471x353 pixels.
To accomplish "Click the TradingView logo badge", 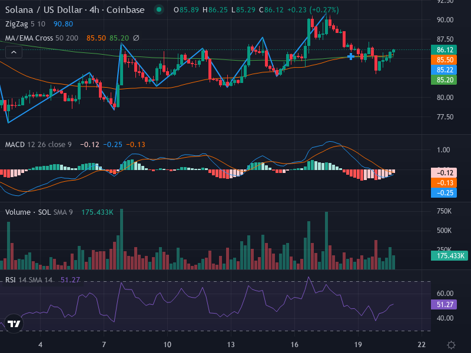I will tap(14, 324).
